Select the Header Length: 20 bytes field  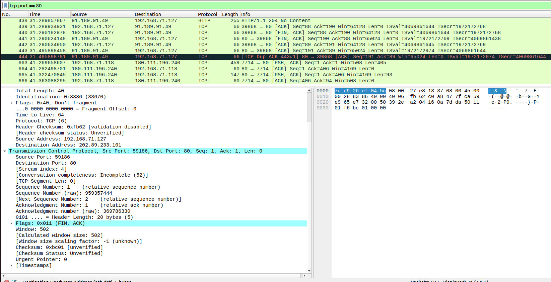tap(74, 217)
